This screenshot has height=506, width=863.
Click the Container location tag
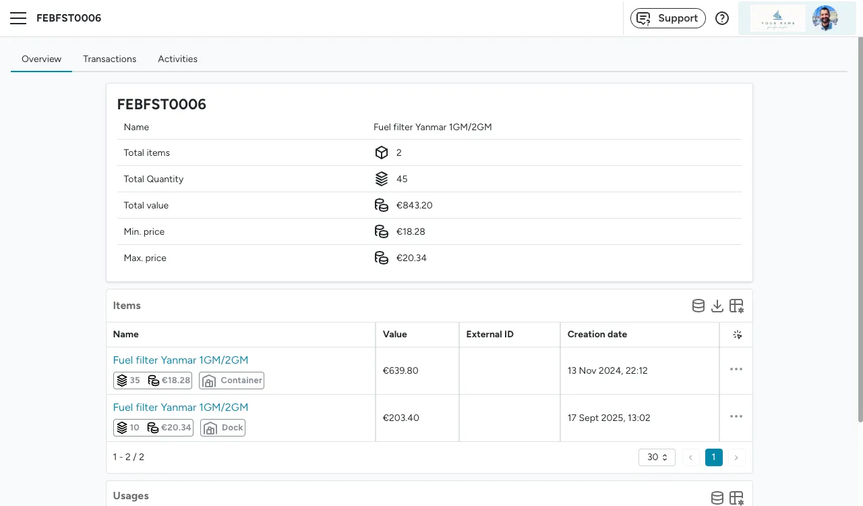(x=232, y=381)
